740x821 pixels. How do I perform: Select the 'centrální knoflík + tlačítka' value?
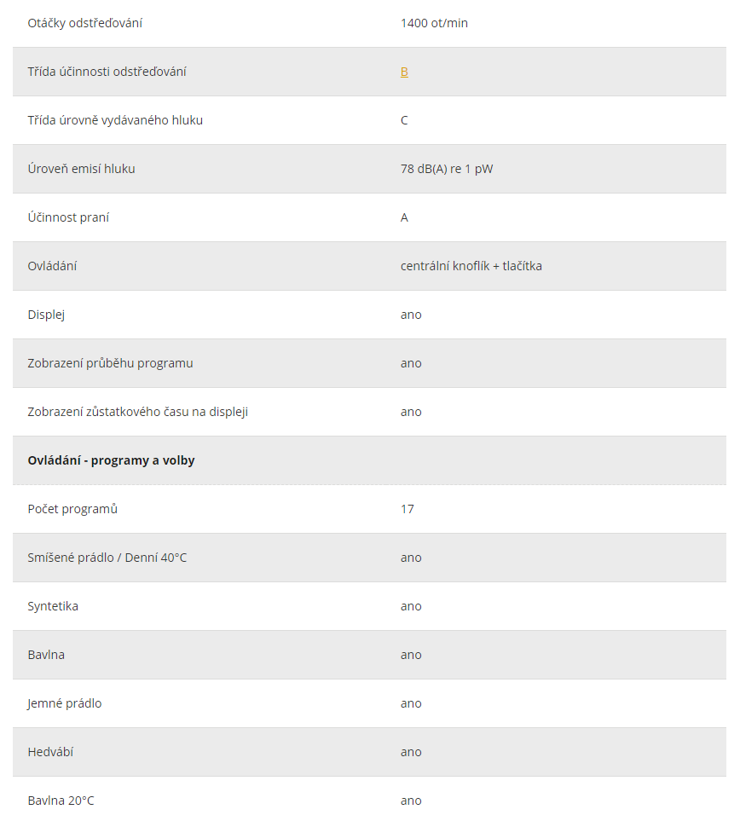click(471, 266)
